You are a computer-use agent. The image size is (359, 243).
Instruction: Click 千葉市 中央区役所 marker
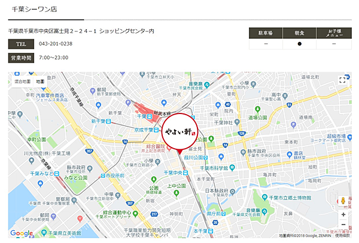click(x=243, y=152)
